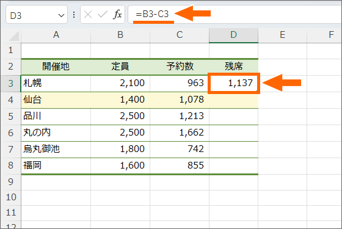Select cell B4 with value 1,400
Screen dimensions: 342x229
click(x=120, y=100)
